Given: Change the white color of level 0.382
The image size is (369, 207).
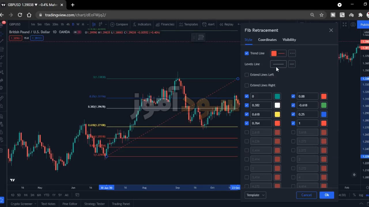Looking at the screenshot, I should (277, 105).
